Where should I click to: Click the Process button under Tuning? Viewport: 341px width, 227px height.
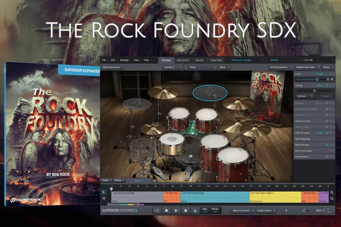326,96
